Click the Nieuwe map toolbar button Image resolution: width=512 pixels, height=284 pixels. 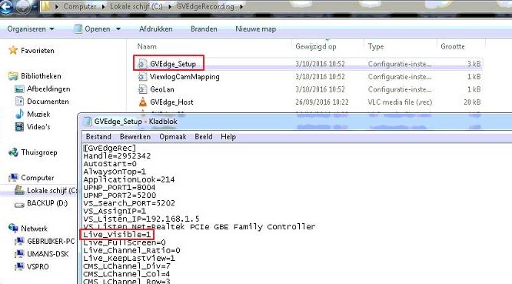256,28
